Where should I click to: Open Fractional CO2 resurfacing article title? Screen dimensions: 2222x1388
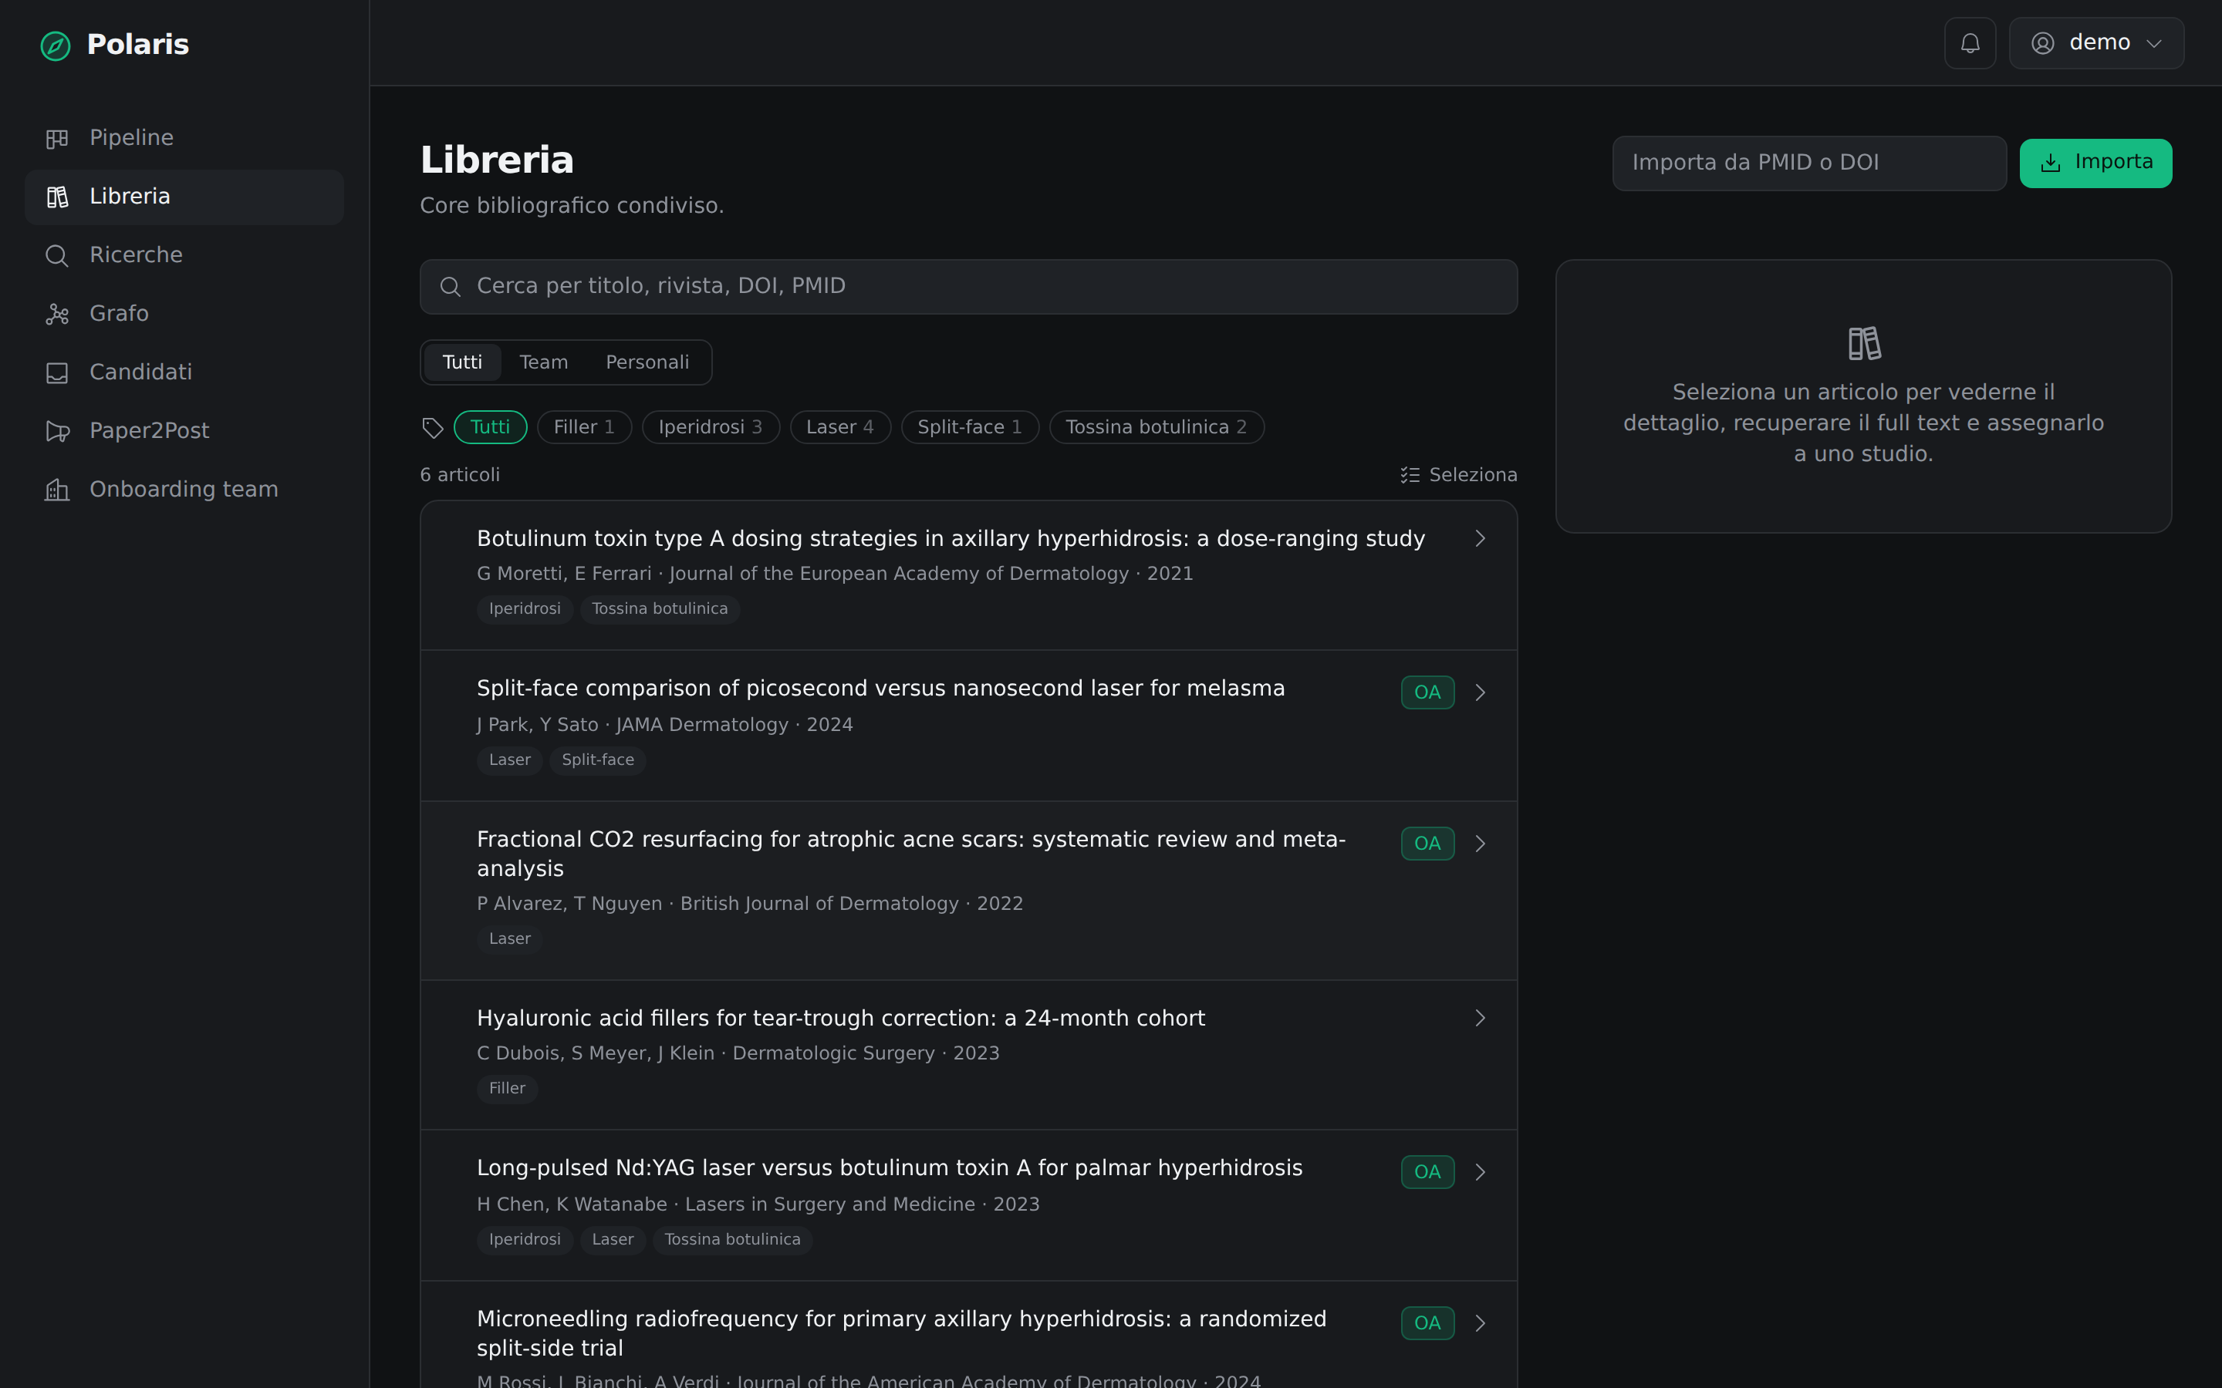[911, 854]
